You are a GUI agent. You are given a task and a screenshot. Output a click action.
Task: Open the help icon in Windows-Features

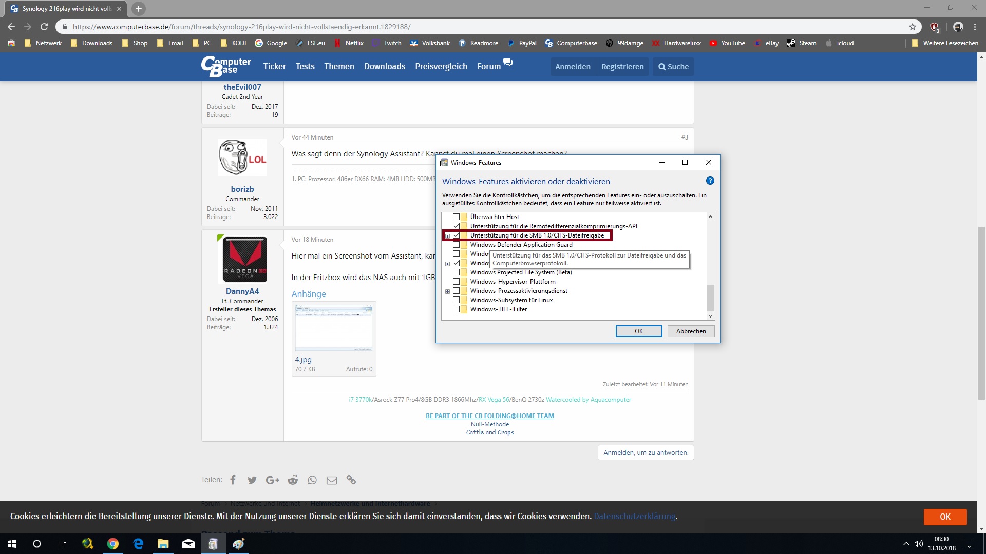[710, 181]
